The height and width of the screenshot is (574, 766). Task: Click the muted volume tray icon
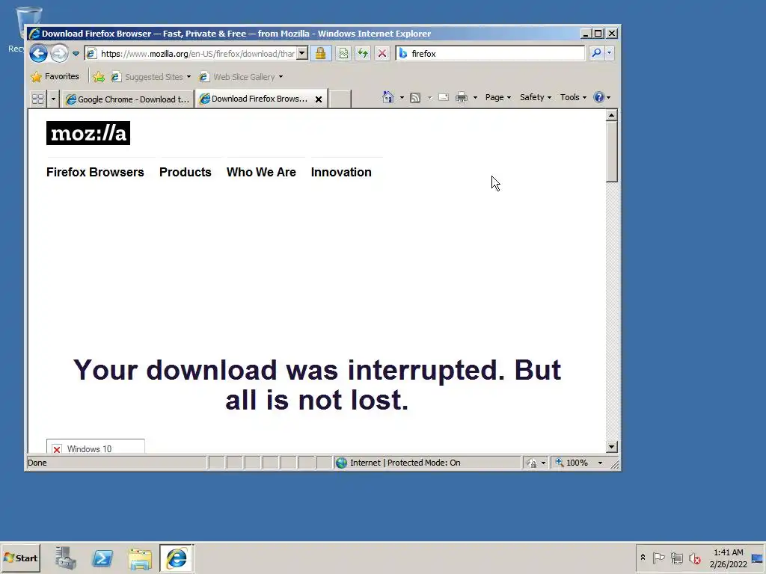pyautogui.click(x=695, y=558)
